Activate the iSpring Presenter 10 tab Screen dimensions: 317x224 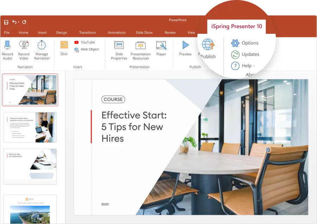236,26
